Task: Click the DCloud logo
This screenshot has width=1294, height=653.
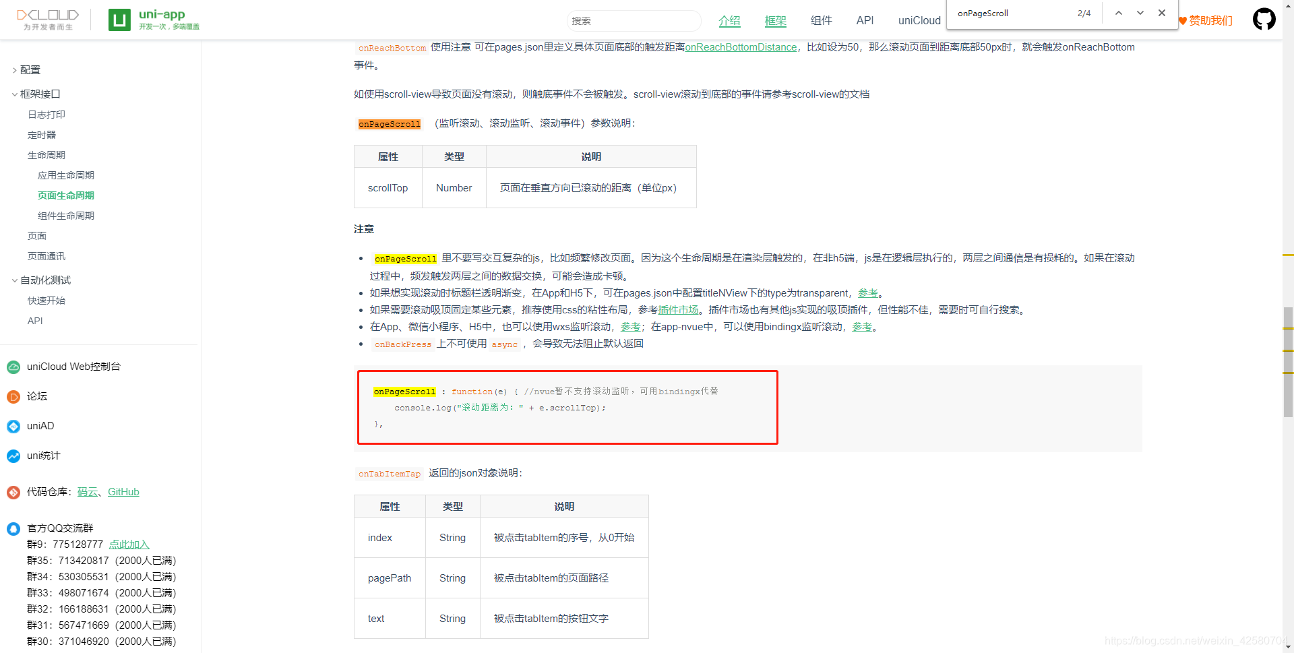Action: pos(48,20)
